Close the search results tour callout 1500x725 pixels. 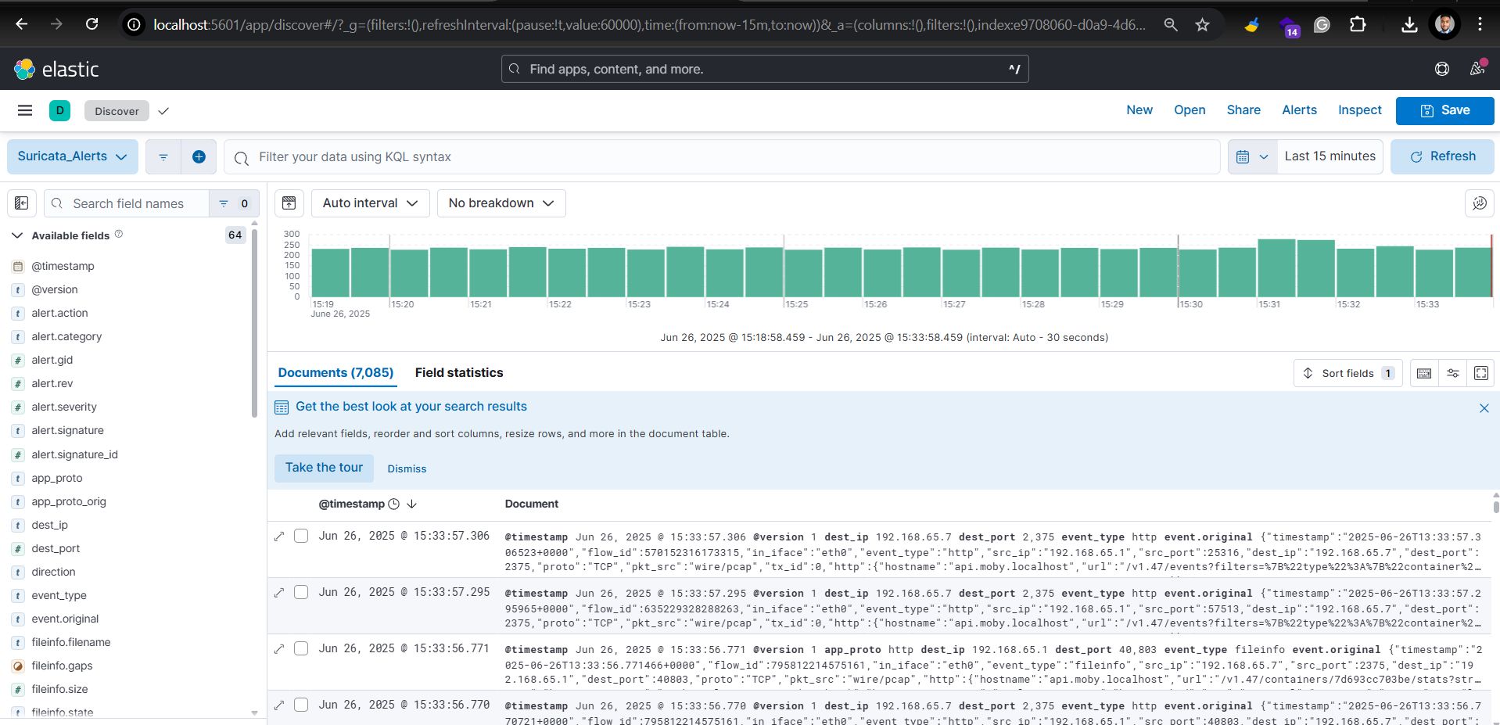pos(1484,408)
